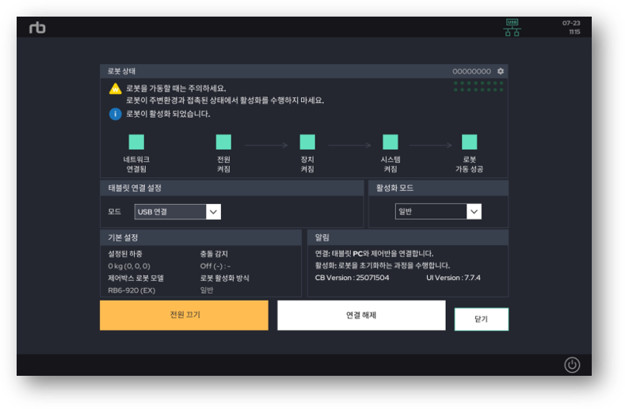Viewport: 625px width, 409px height.
Task: Click the 시스템 켜짐 status square
Action: click(391, 142)
